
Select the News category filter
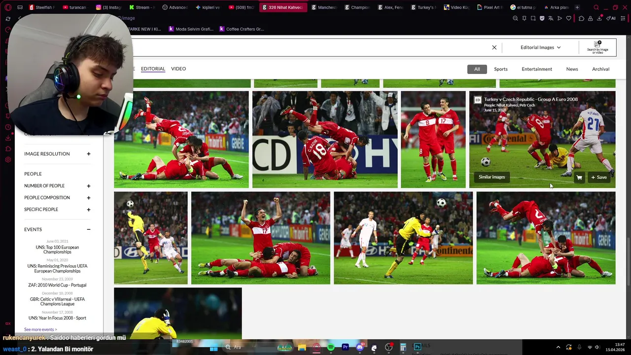point(572,69)
